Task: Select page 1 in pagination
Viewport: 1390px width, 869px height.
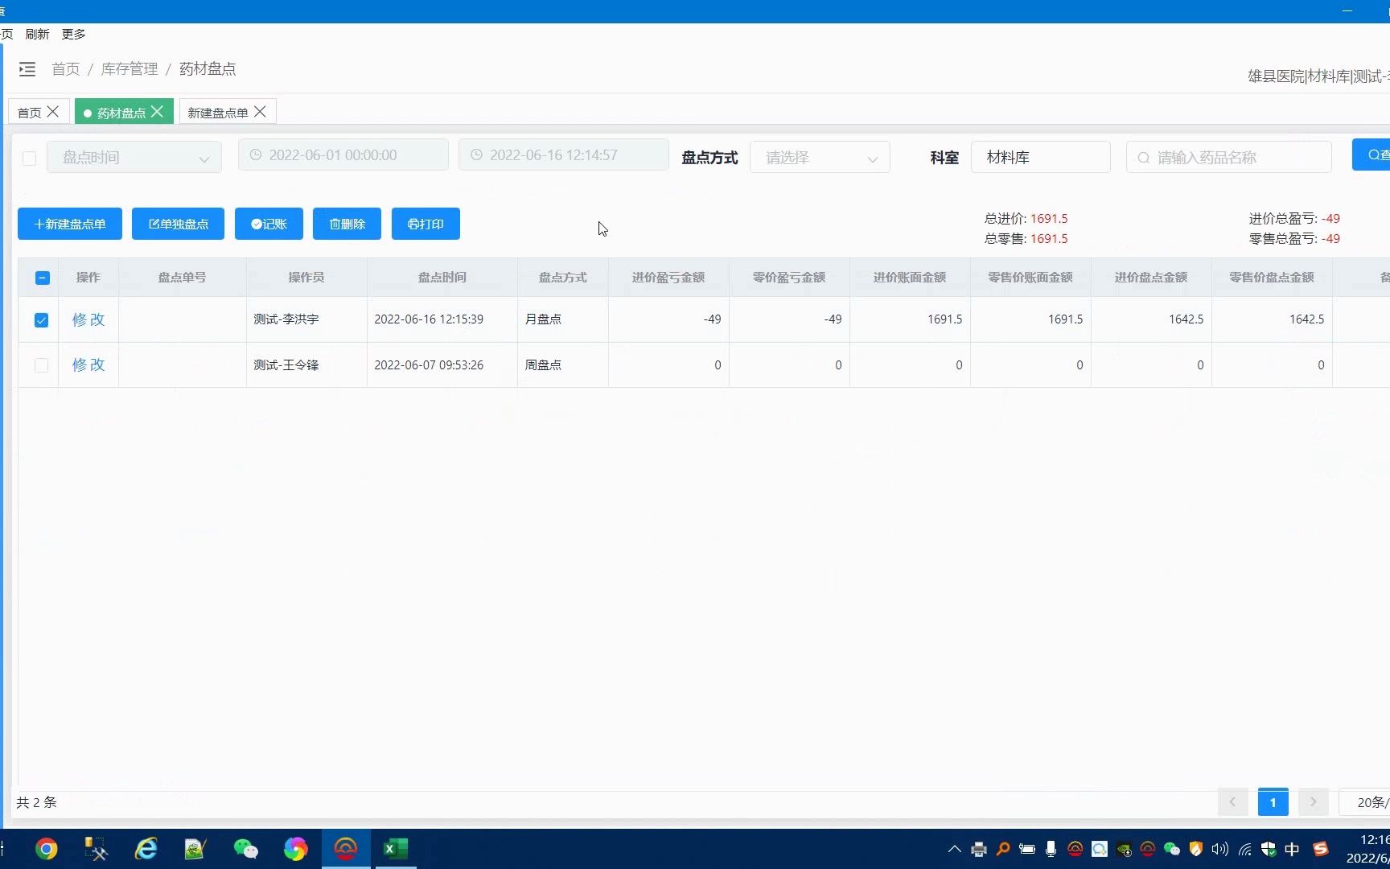Action: pos(1273,802)
